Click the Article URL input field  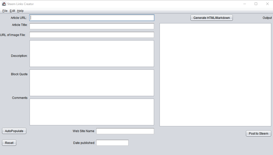92,18
